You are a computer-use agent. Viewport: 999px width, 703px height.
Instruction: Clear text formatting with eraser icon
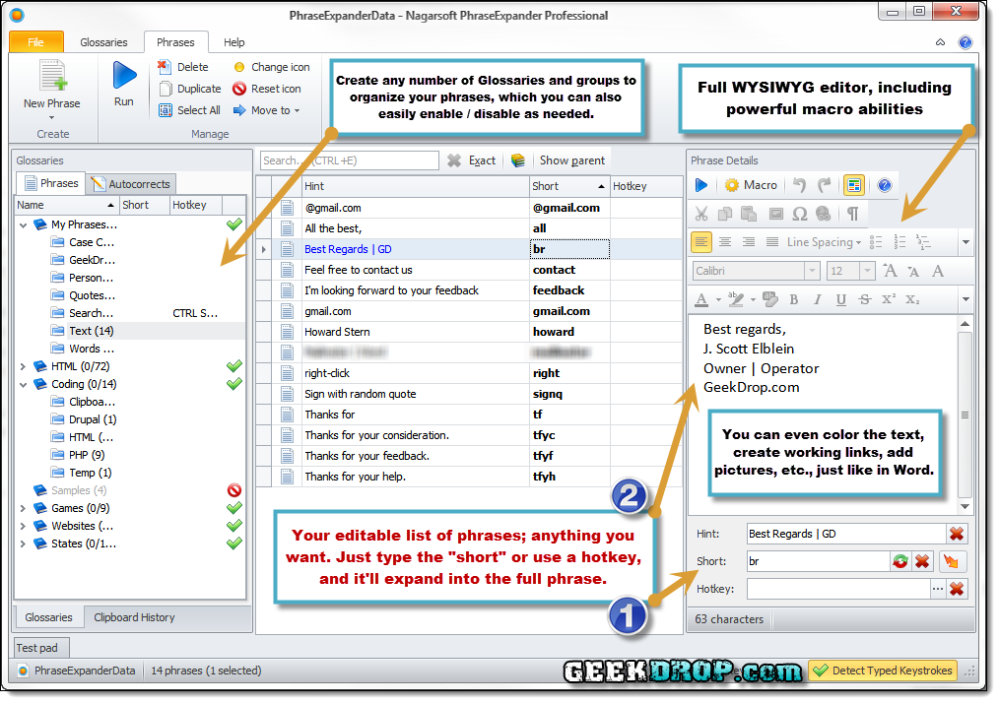point(769,299)
